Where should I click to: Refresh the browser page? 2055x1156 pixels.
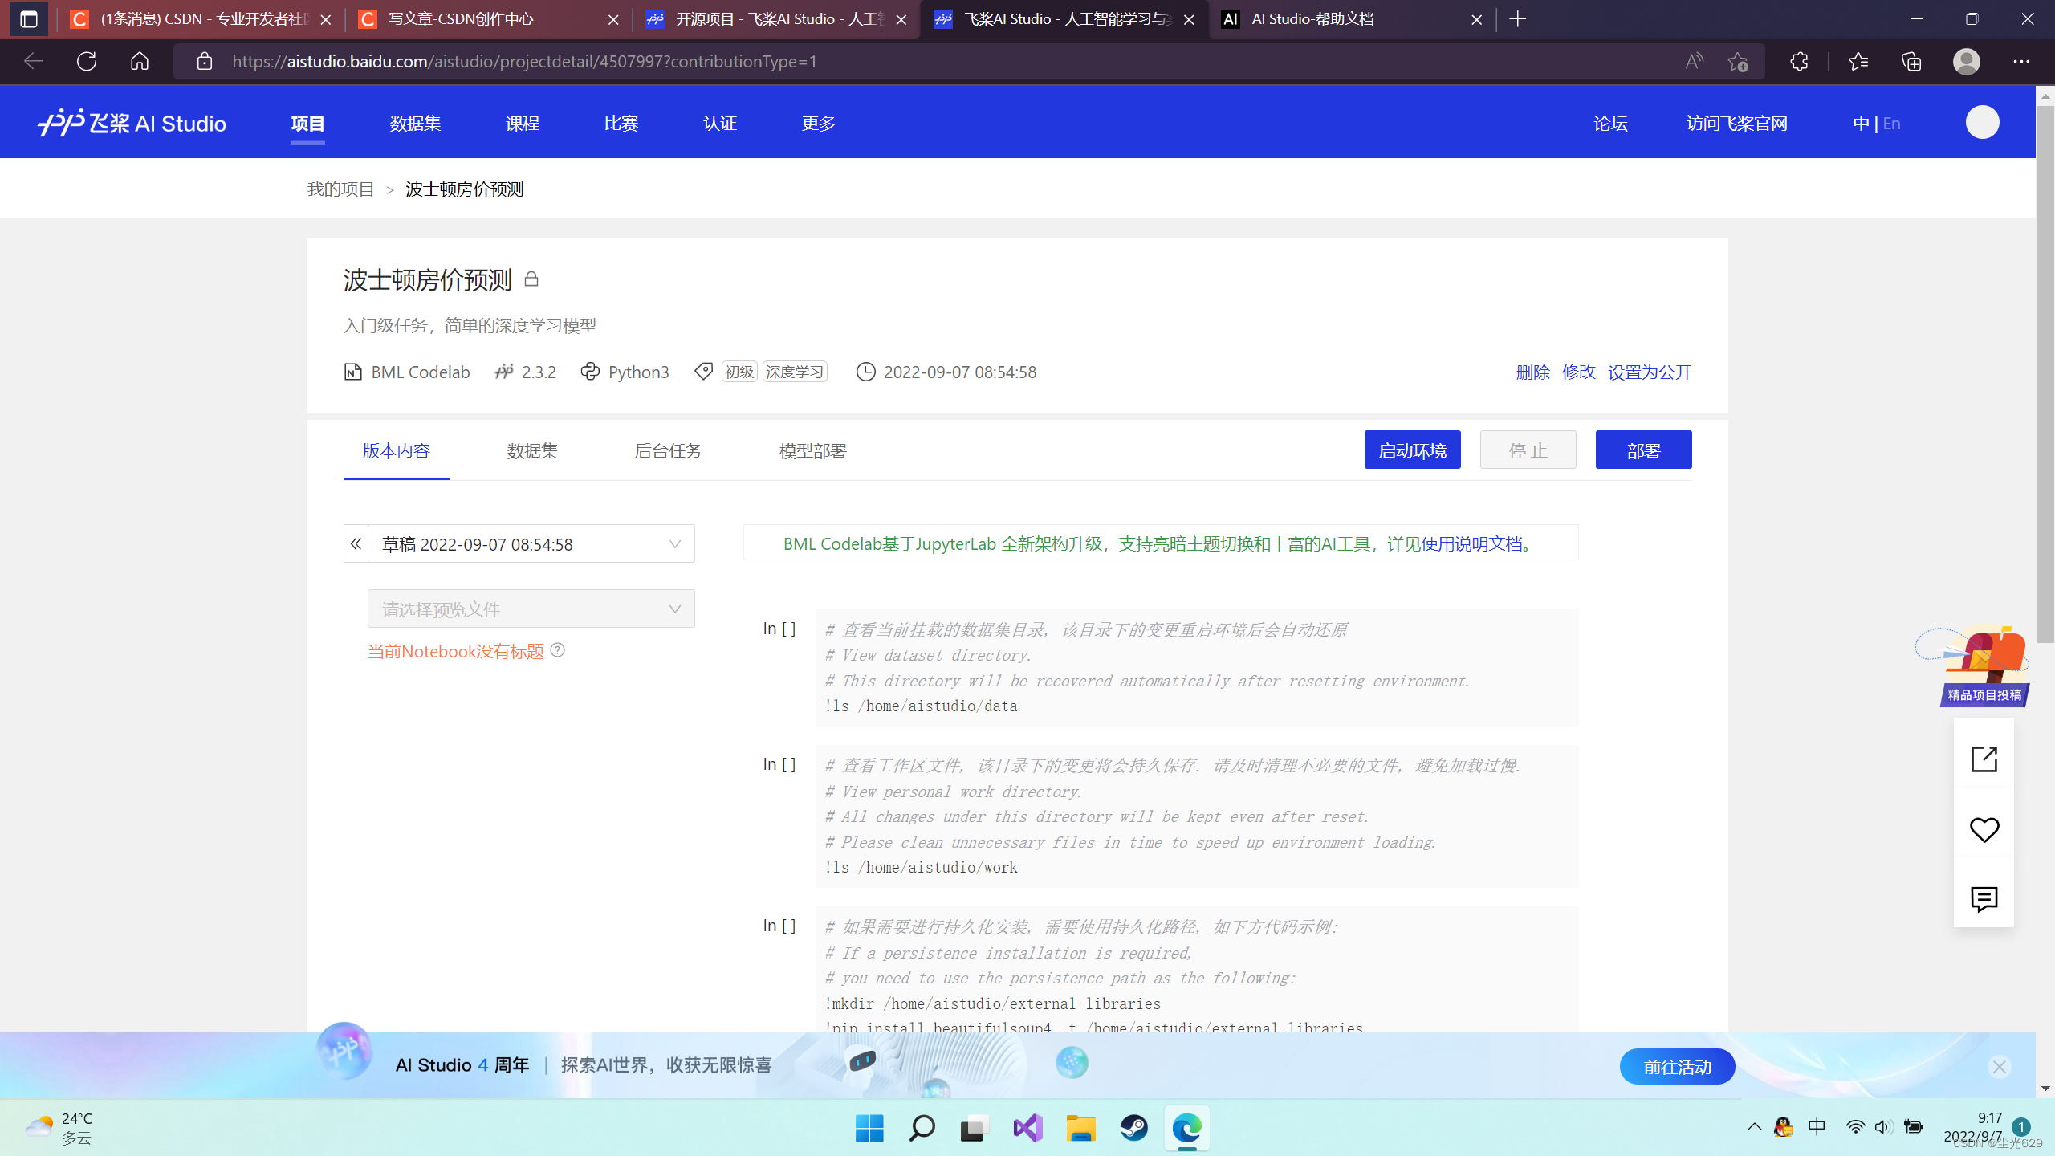(x=87, y=61)
